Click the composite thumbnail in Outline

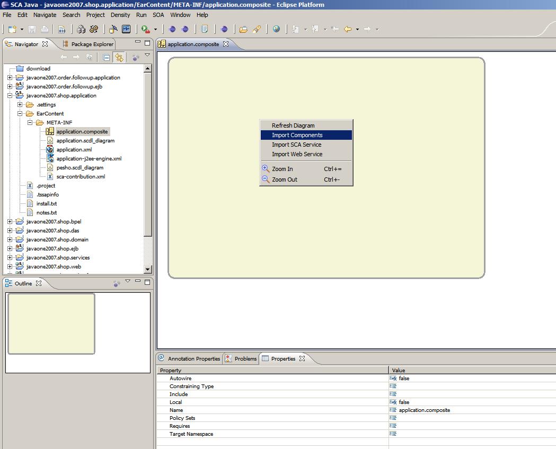[x=51, y=324]
